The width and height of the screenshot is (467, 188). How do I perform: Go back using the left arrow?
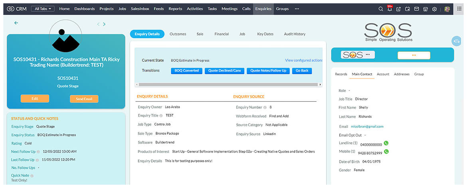16,23
